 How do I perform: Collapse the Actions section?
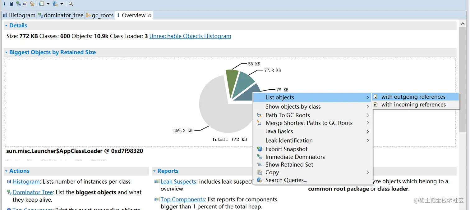point(6,171)
